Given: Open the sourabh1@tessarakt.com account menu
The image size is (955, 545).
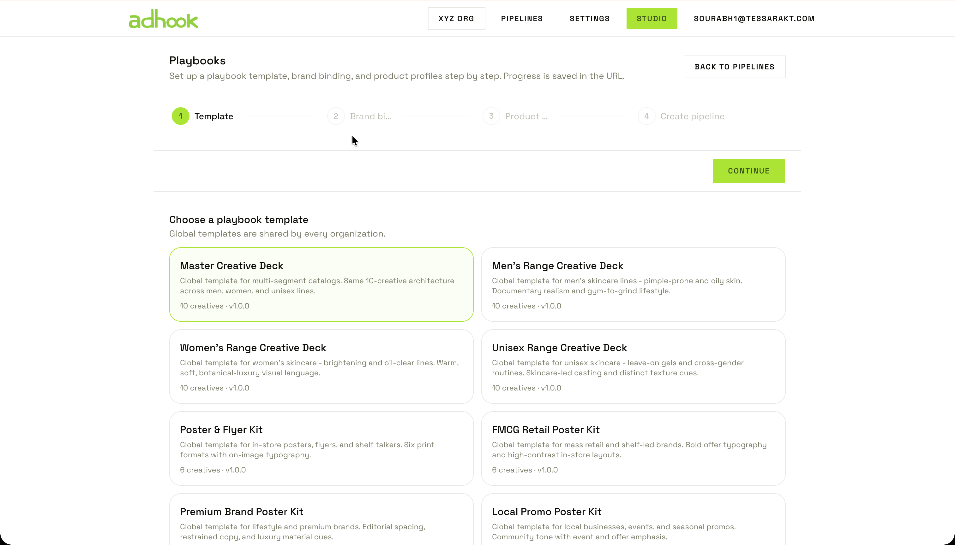Looking at the screenshot, I should pyautogui.click(x=754, y=19).
